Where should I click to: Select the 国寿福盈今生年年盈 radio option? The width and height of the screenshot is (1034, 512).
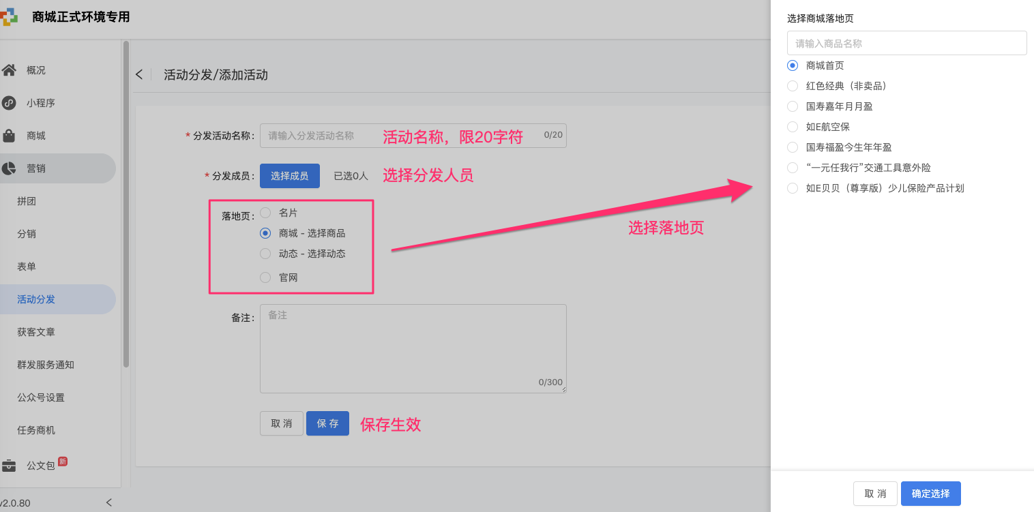click(x=792, y=147)
